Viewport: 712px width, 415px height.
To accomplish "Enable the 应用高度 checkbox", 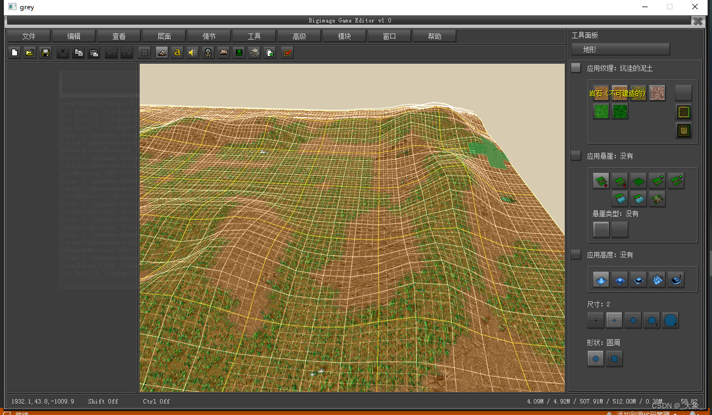I will [576, 255].
